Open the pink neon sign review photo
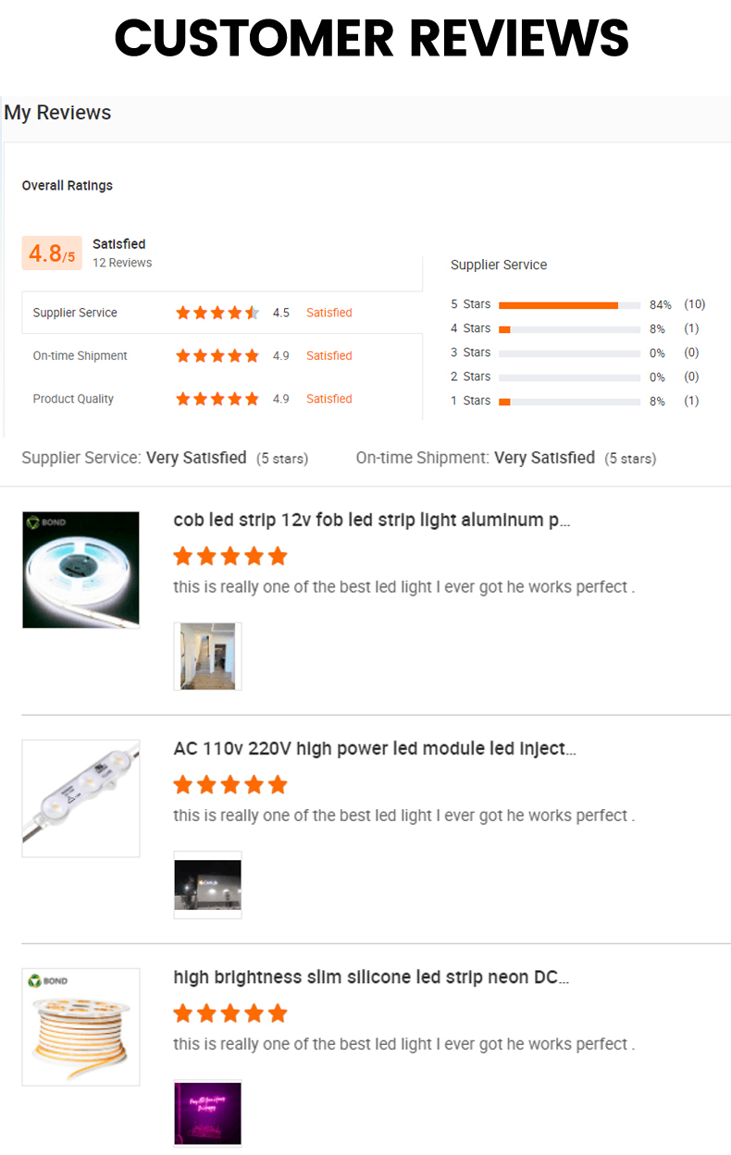731x1155 pixels. [207, 1113]
